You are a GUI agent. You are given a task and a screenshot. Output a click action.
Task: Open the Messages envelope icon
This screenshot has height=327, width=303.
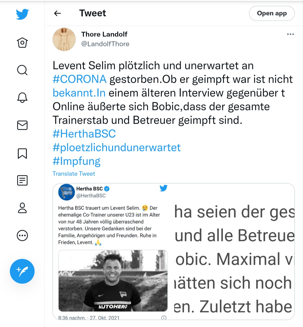(x=22, y=125)
